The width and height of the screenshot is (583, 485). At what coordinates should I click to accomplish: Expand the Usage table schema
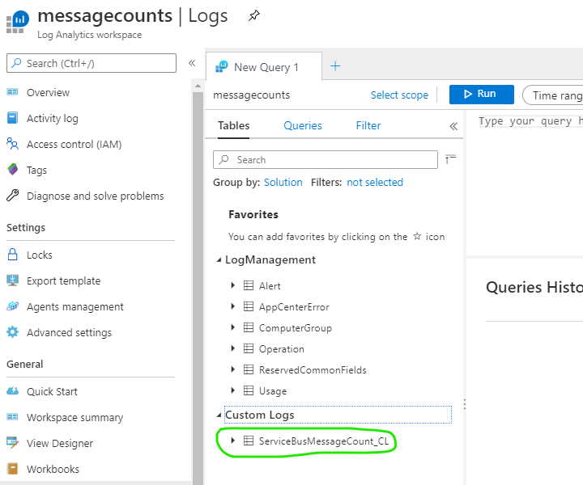pos(232,390)
